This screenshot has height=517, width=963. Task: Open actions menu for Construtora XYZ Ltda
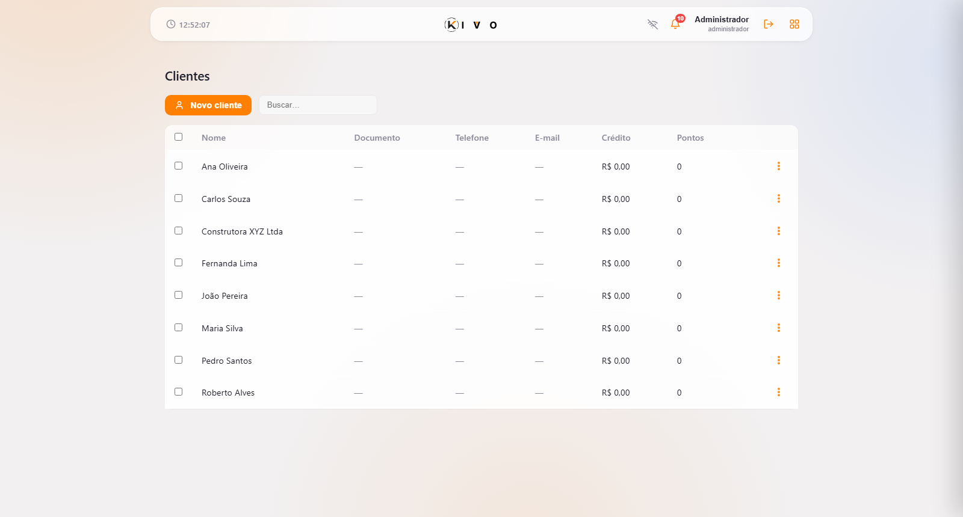[778, 231]
